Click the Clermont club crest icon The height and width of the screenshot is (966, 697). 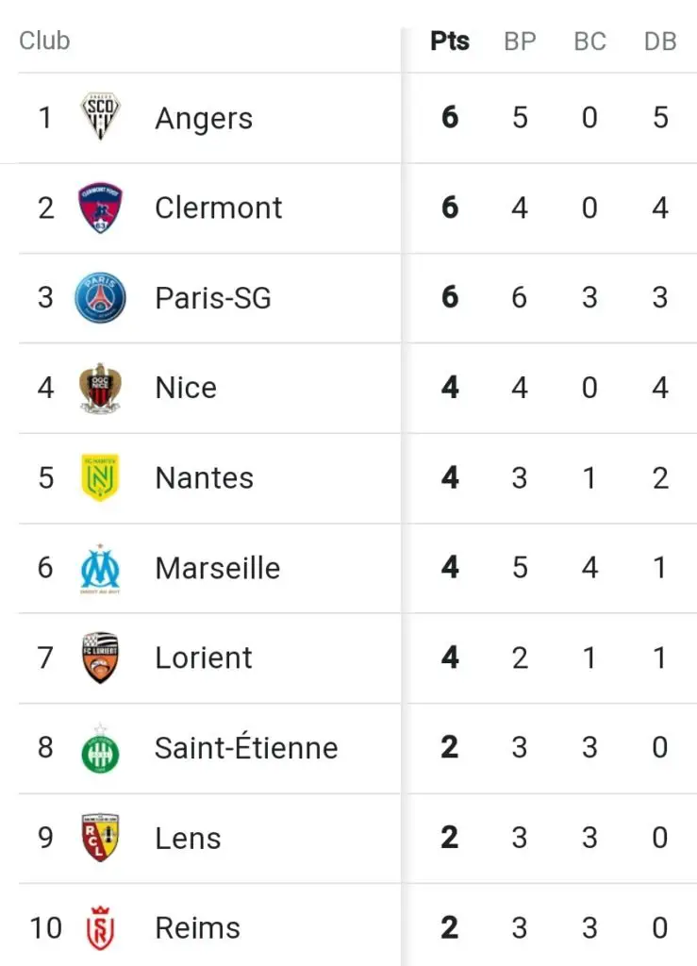100,208
